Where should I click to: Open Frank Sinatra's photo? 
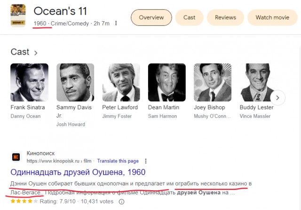[29, 82]
